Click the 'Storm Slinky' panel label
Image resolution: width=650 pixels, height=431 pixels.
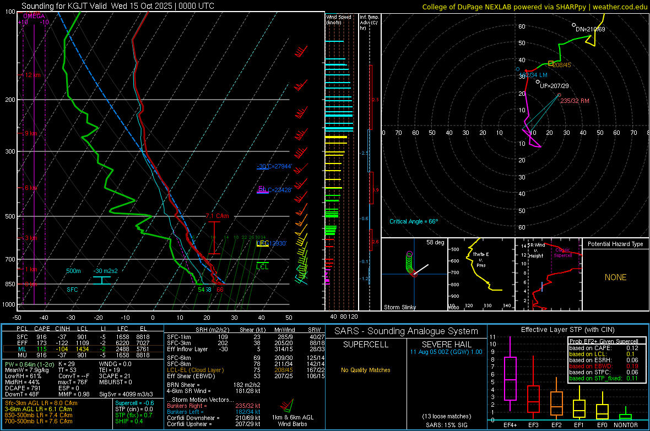pyautogui.click(x=399, y=307)
